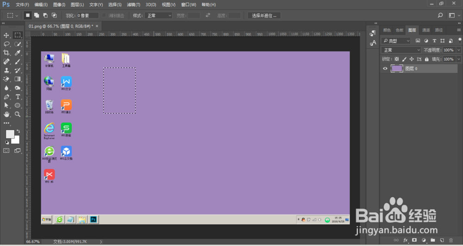Select the Lasso tool
This screenshot has width=463, height=246.
[6, 44]
